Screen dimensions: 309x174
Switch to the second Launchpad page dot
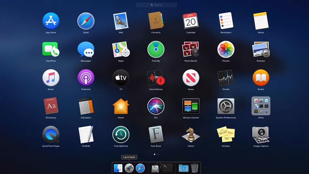coord(158,154)
